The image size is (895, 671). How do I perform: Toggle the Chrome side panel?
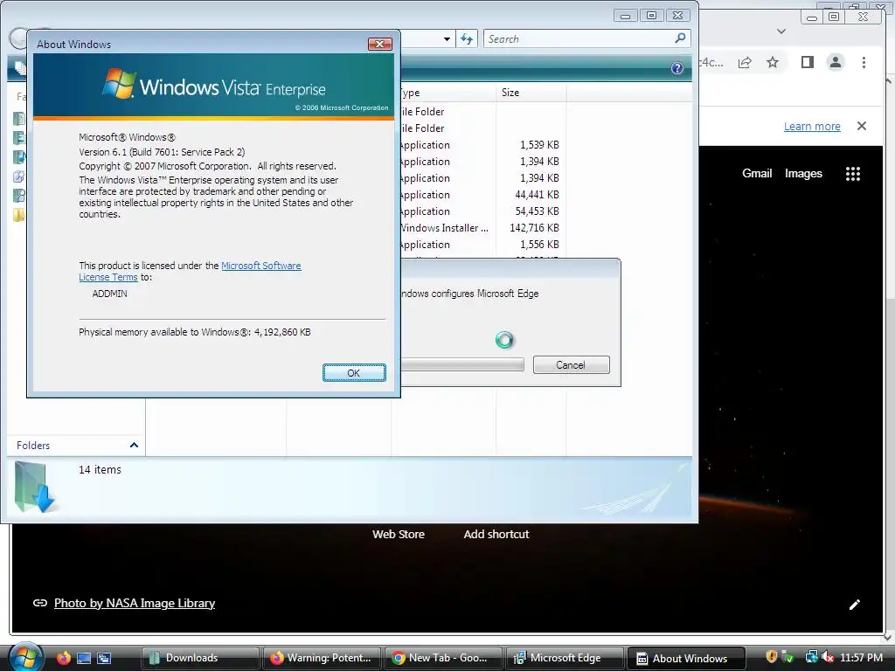coord(807,62)
